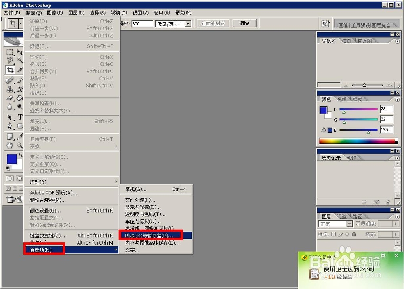Choose Plug-Ins与暂存盘(P) preferences item

coord(156,235)
